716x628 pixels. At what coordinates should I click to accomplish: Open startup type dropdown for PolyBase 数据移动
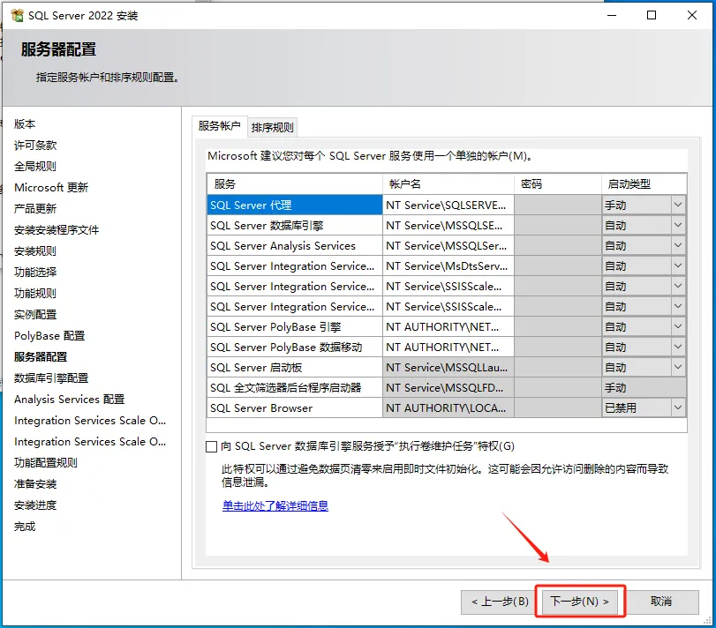click(678, 347)
